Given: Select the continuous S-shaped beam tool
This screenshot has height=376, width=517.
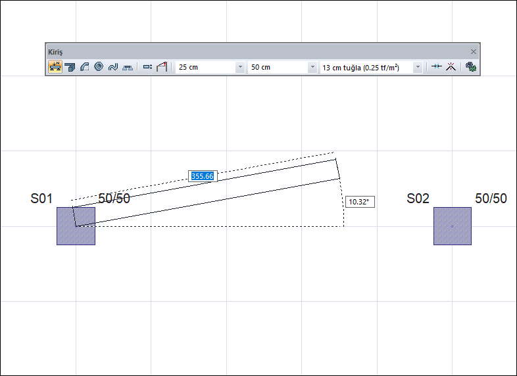Looking at the screenshot, I should coord(113,67).
